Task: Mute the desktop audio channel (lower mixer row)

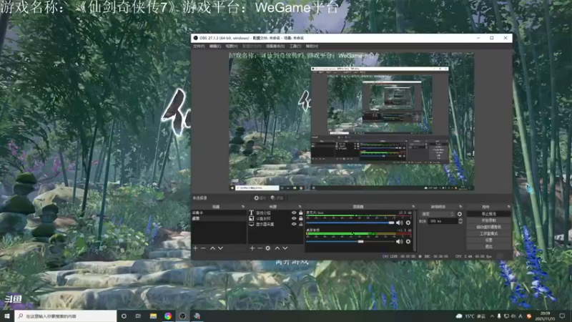Action: 400,241
